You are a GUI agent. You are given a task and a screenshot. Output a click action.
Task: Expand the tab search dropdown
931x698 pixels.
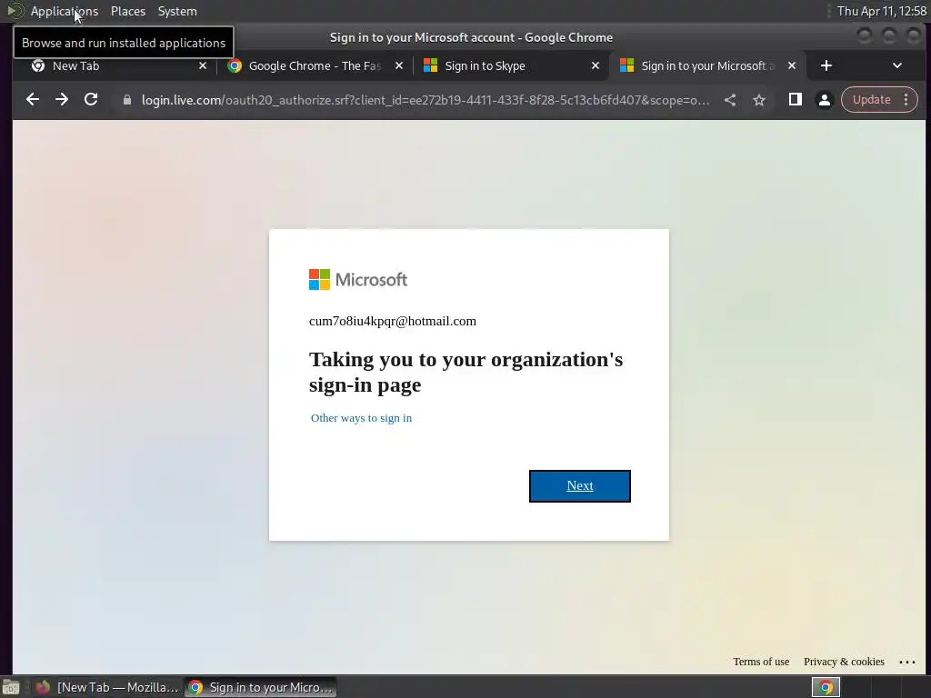click(897, 65)
